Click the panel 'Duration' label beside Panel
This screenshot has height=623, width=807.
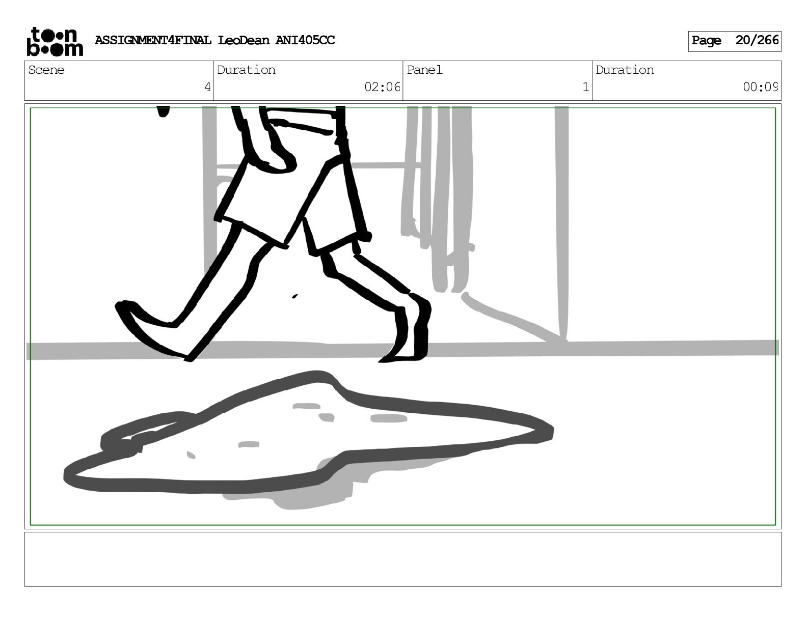tap(625, 70)
